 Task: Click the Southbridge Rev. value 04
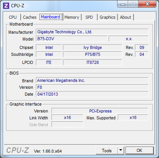point(142,54)
